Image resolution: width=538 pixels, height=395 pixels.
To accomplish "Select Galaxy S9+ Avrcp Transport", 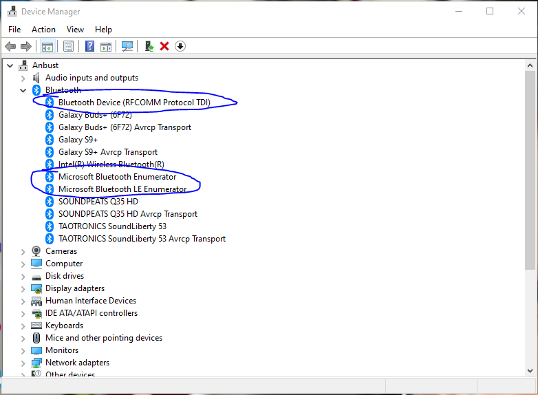I will pos(108,151).
